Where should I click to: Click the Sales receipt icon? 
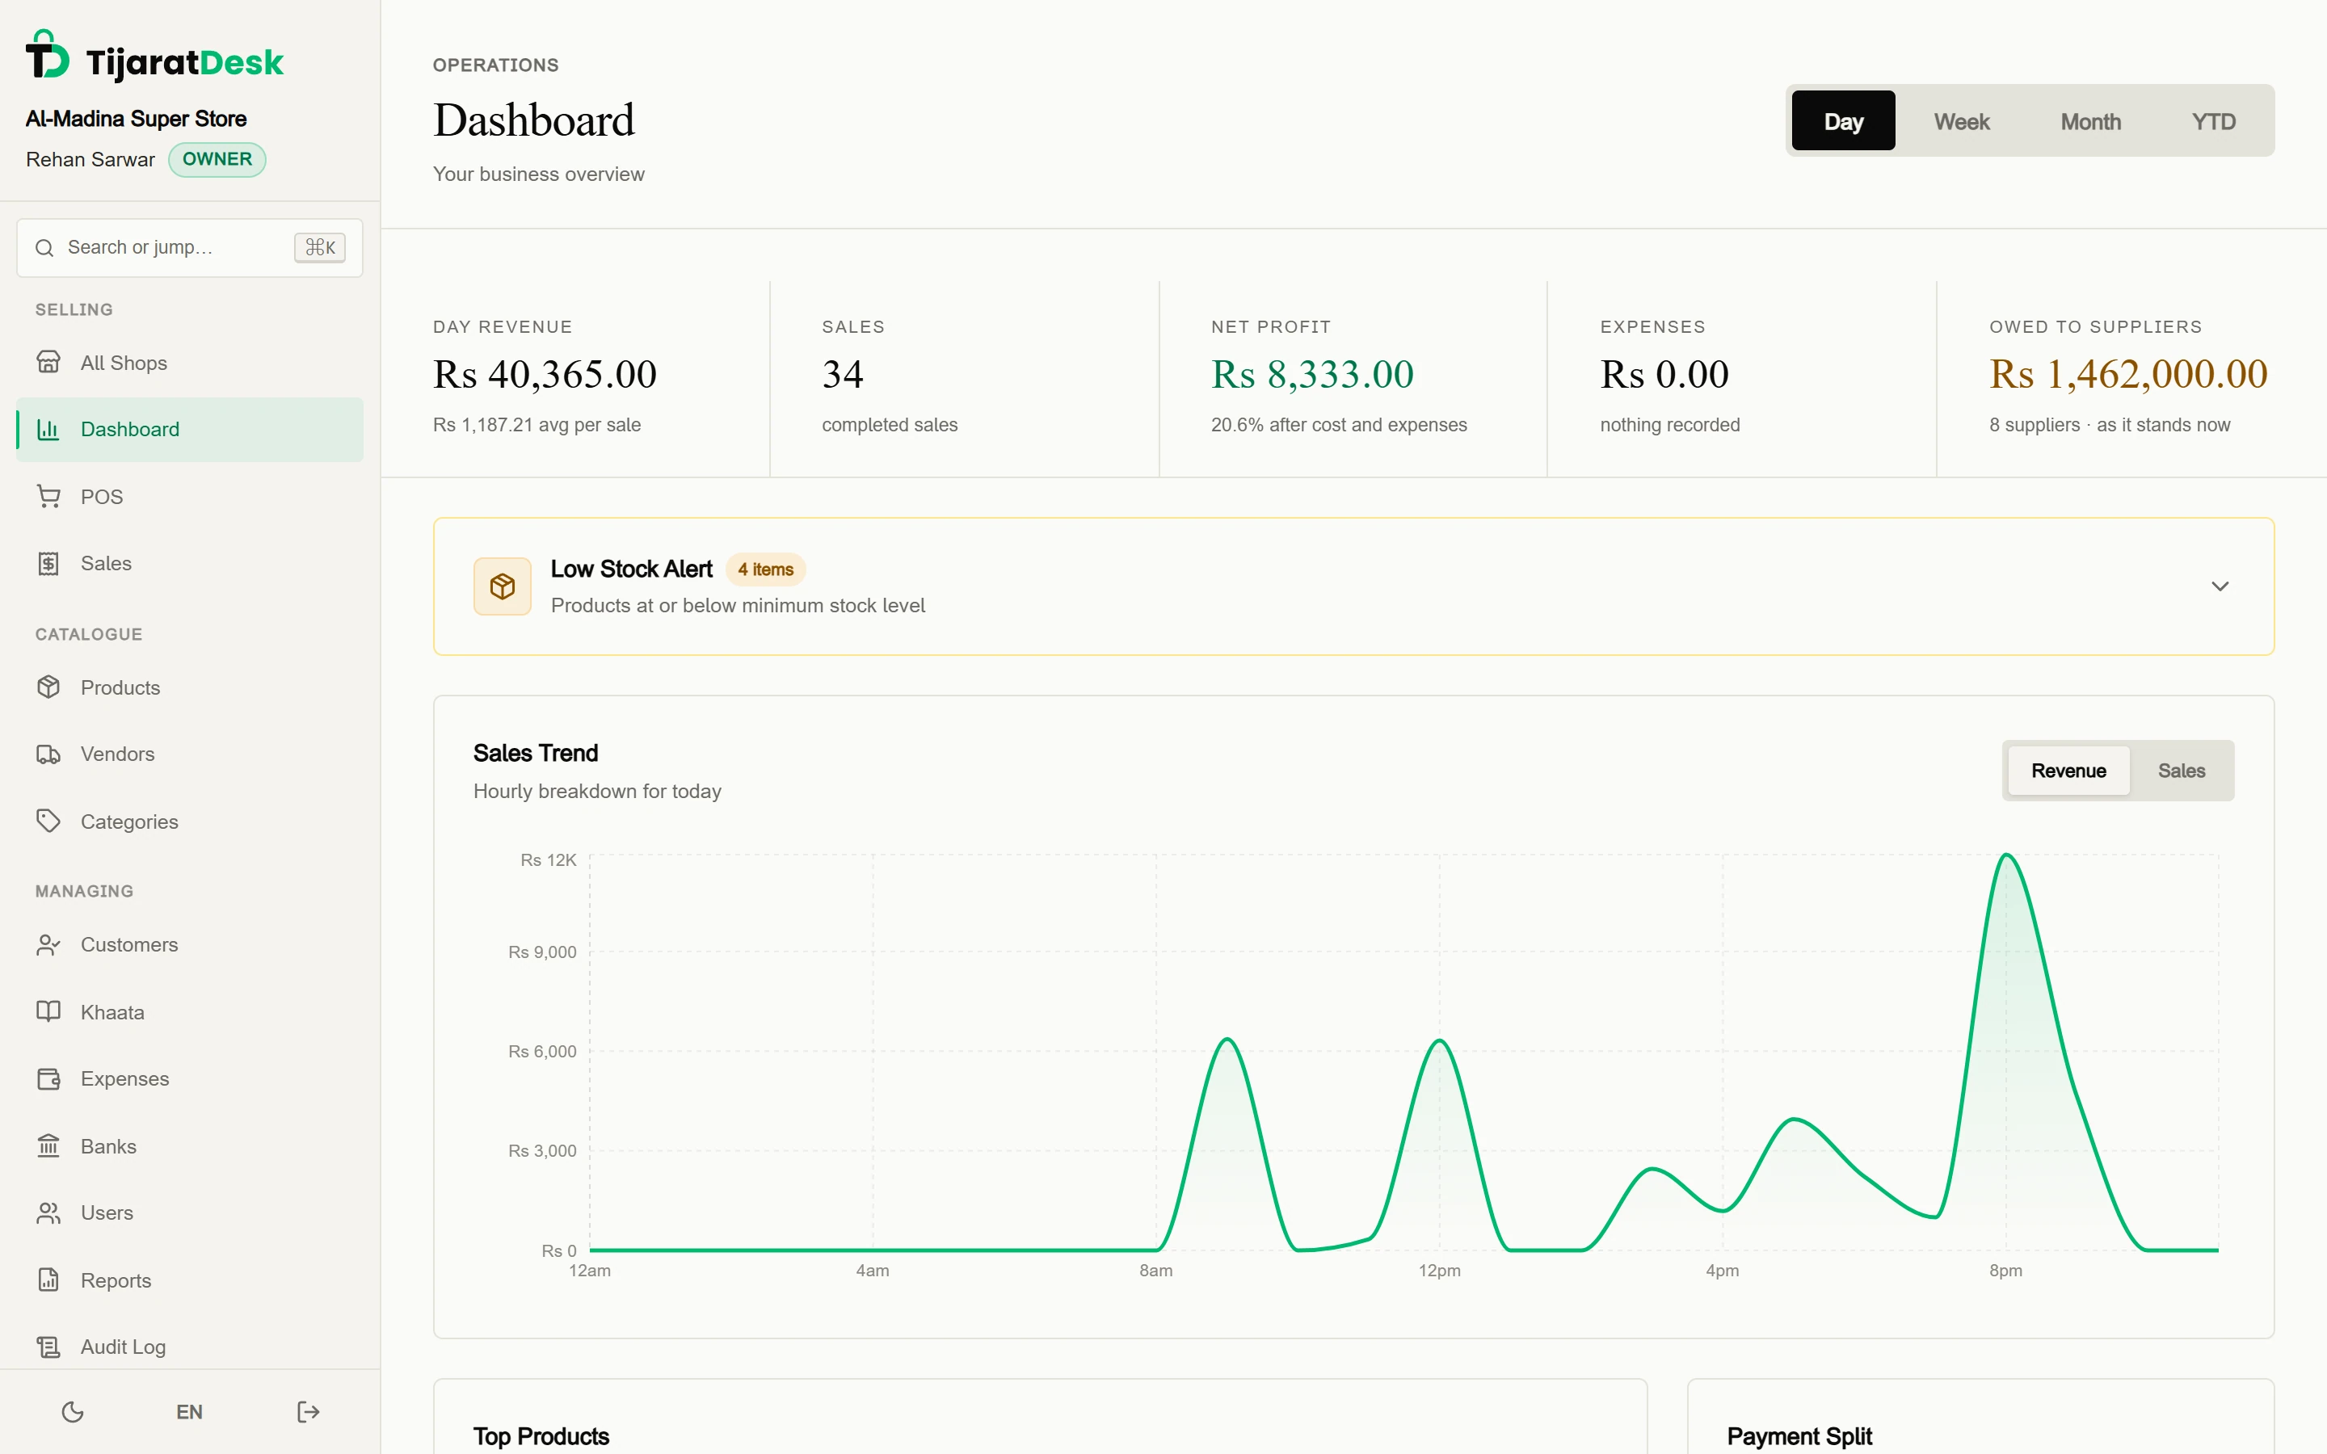[48, 564]
